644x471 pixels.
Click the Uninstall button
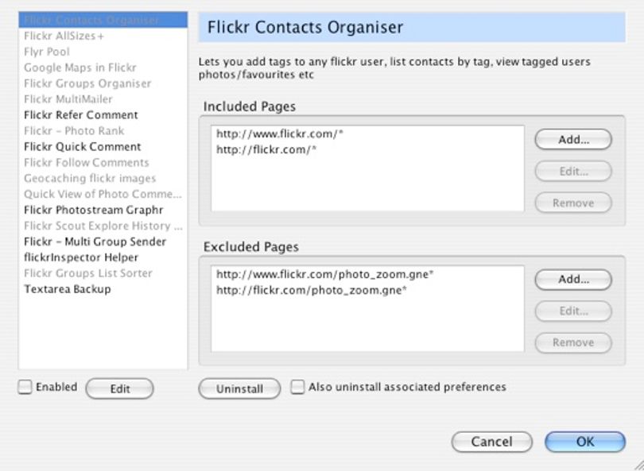(x=239, y=388)
